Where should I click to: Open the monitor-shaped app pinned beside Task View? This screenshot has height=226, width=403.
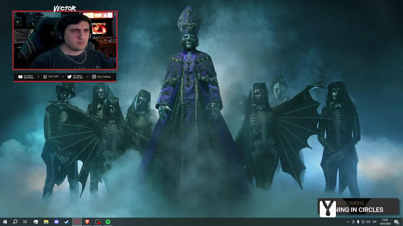36,222
